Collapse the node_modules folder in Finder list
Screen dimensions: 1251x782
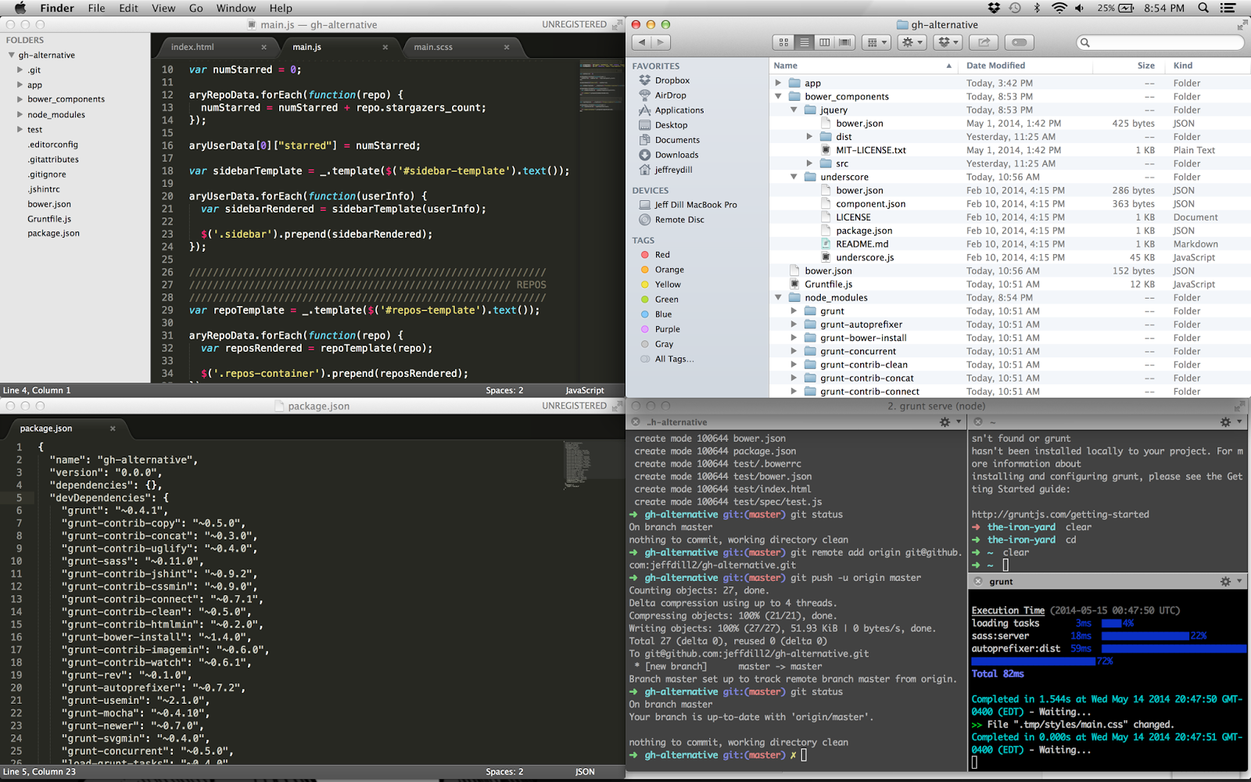coord(778,298)
